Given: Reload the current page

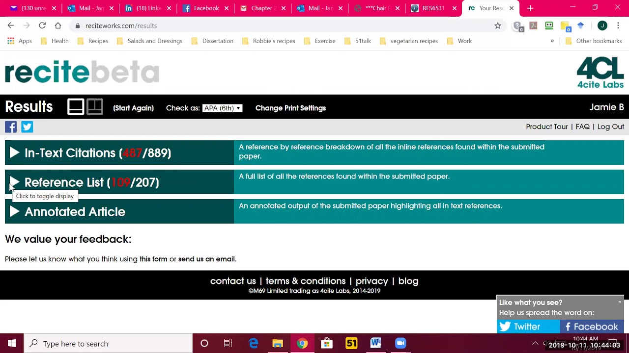Looking at the screenshot, I should click(42, 25).
